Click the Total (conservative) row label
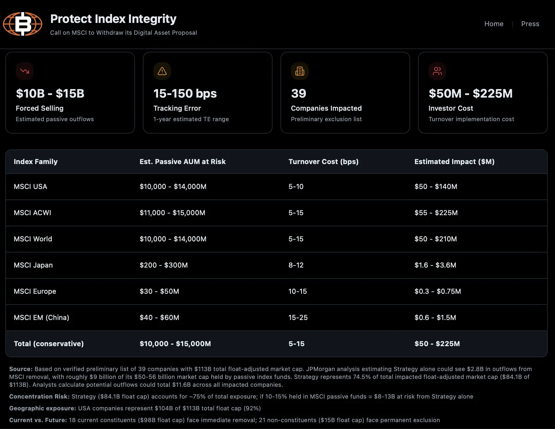 [x=49, y=344]
